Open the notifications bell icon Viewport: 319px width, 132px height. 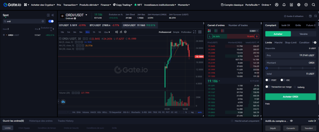[284, 5]
